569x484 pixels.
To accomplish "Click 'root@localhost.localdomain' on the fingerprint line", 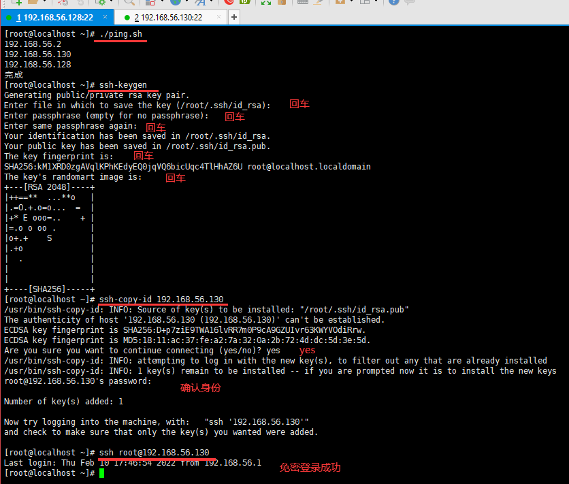I will [x=309, y=167].
